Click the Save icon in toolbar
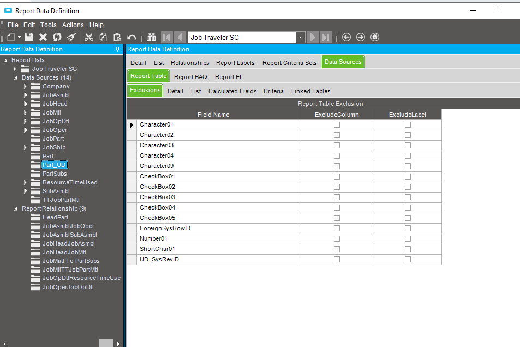Image resolution: width=520 pixels, height=347 pixels. (29, 37)
